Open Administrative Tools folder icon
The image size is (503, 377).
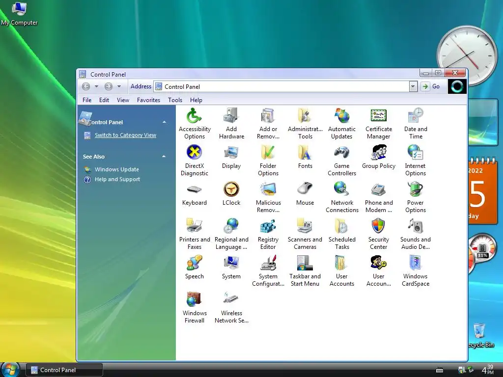pos(305,116)
